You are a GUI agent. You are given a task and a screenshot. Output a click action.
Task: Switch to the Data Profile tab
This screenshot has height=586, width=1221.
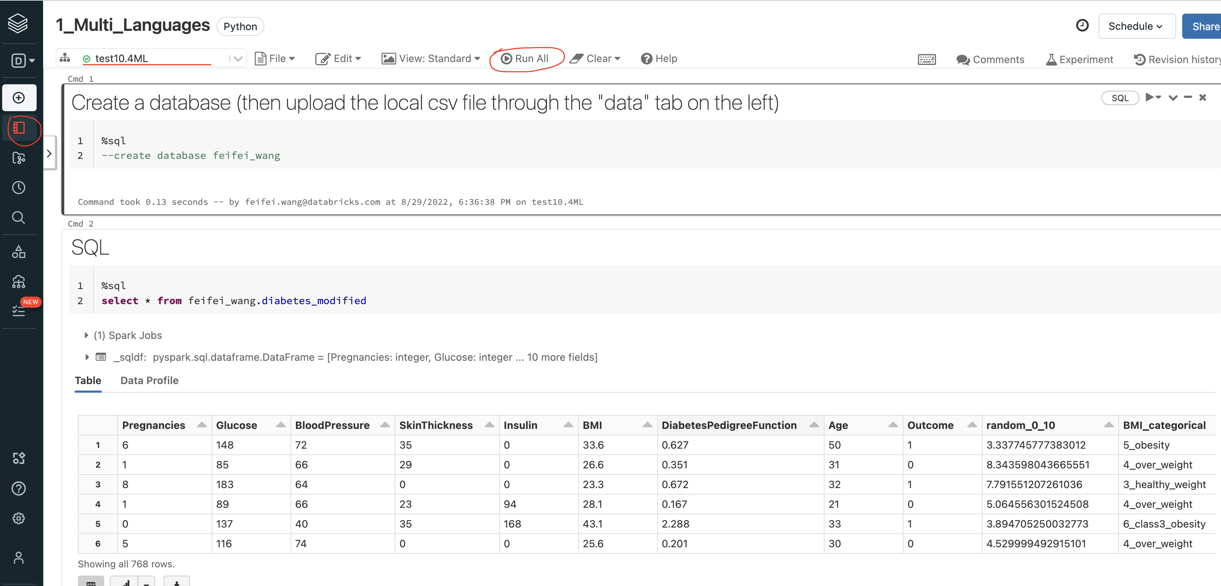(x=149, y=380)
